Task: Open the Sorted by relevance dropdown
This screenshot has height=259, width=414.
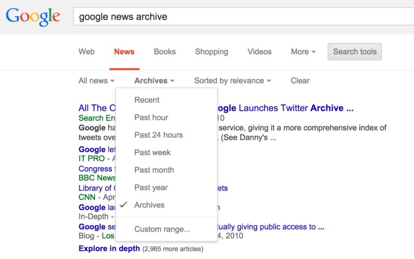Action: (x=232, y=81)
